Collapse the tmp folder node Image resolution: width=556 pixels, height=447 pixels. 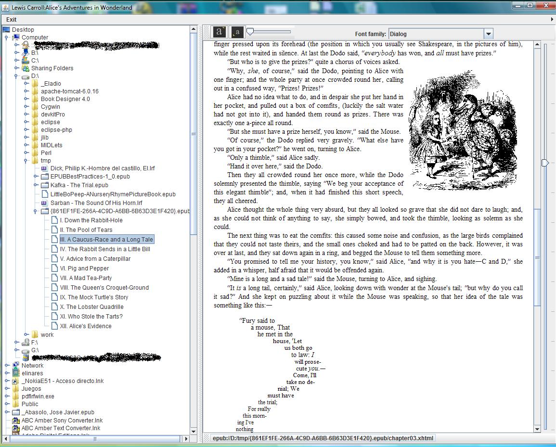[26, 161]
